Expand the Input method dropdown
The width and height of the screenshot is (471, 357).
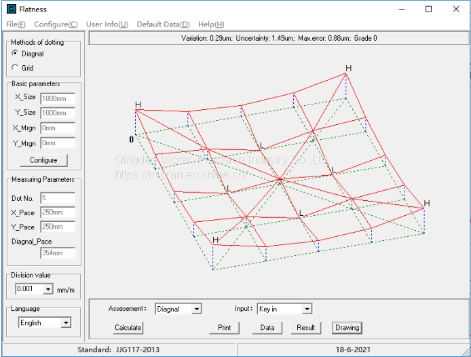307,309
